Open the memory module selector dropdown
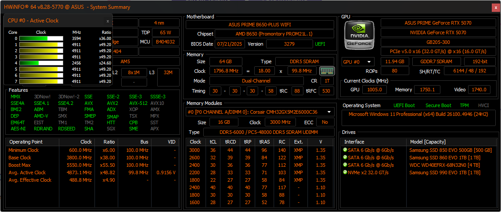This screenshot has width=501, height=212. [x=260, y=112]
